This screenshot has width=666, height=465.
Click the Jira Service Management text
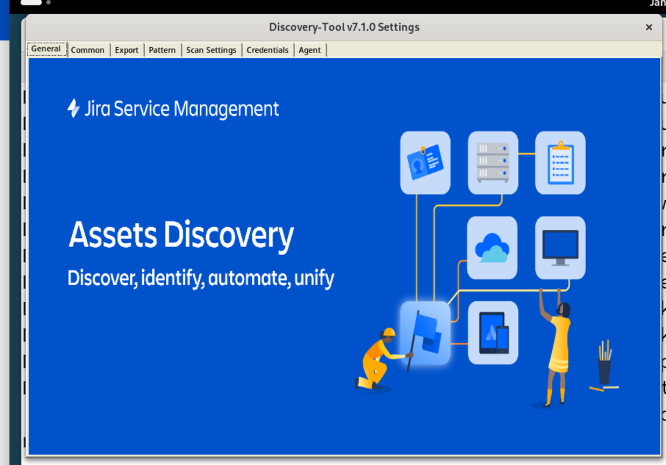pos(181,109)
